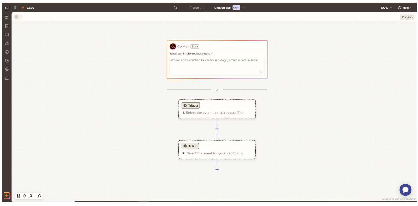
Task: Click the lightning bolt bottom toolbar icon
Action: [x=24, y=196]
